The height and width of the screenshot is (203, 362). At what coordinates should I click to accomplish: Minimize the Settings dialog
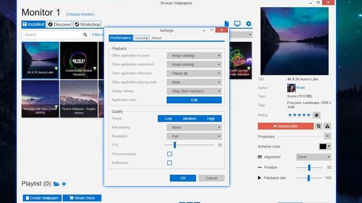pyautogui.click(x=204, y=30)
